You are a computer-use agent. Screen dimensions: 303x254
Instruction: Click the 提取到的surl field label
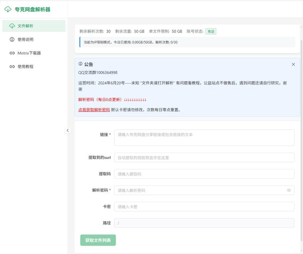(x=100, y=158)
